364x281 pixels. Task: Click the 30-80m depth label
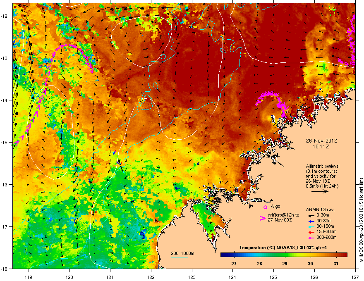point(324,221)
